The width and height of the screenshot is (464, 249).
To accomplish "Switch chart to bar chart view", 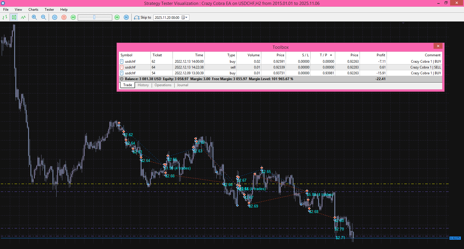I will [5, 17].
